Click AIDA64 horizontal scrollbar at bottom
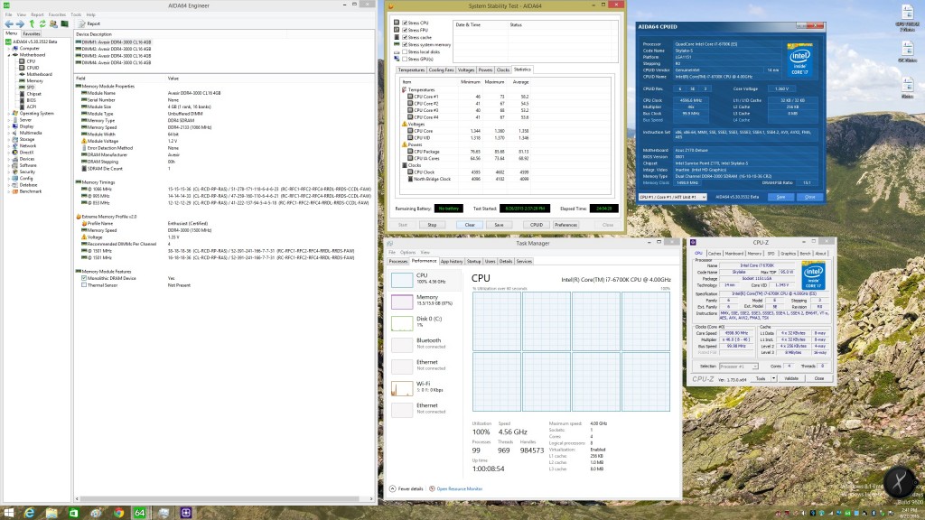This screenshot has width=925, height=520. click(224, 498)
